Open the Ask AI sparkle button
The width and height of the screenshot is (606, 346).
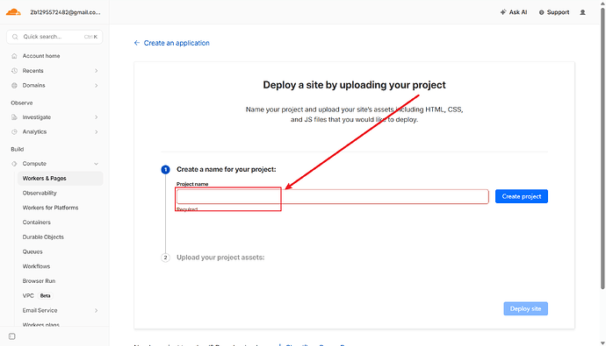coord(514,12)
